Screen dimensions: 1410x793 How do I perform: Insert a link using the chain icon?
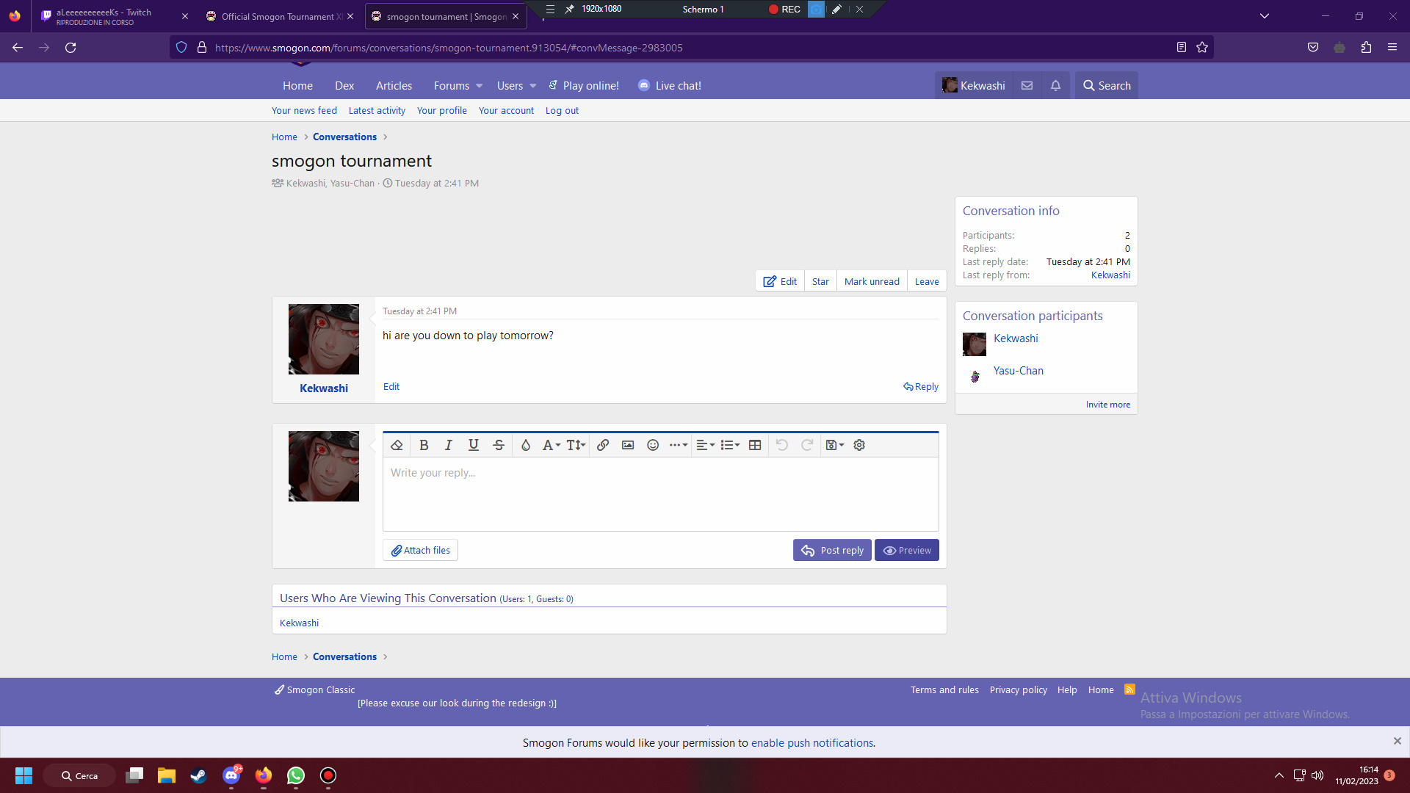[x=603, y=445]
